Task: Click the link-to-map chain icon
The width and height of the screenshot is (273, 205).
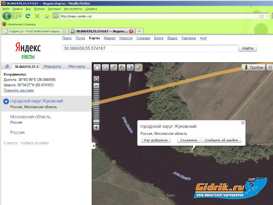Action: point(122,67)
